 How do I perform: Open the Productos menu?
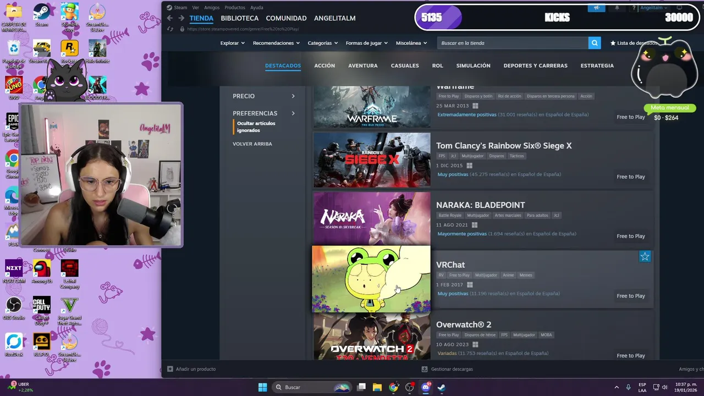(x=235, y=8)
